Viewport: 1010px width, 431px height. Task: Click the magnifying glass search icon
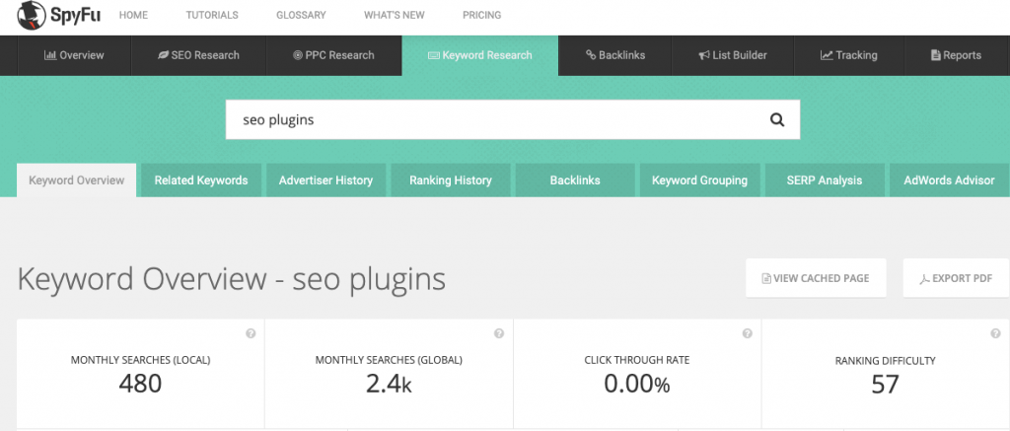coord(776,119)
